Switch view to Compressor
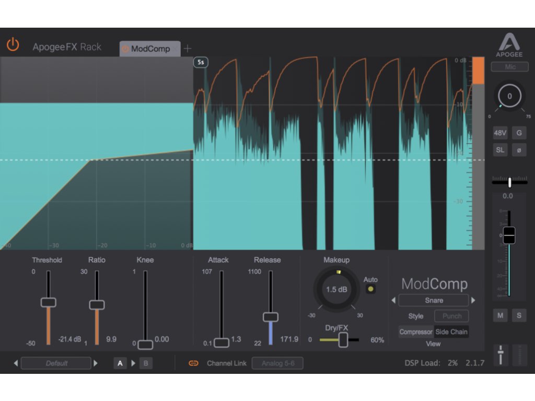This screenshot has width=535, height=401. [x=416, y=332]
